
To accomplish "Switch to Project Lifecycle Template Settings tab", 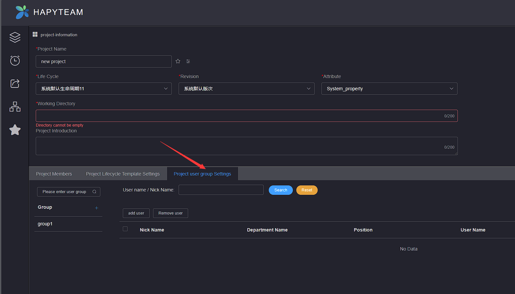I will click(x=123, y=174).
